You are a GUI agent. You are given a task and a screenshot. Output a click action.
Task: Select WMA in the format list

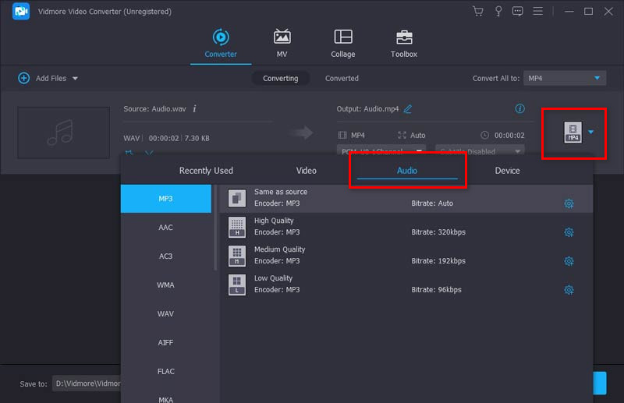(166, 285)
